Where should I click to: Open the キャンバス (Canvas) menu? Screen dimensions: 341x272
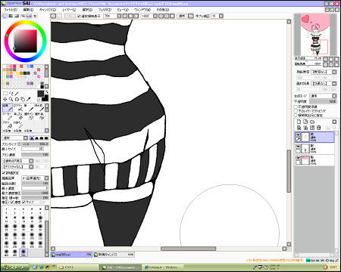[x=48, y=10]
